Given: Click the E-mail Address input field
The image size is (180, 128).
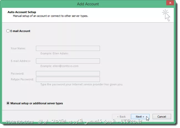Looking at the screenshot, I should point(68,61).
